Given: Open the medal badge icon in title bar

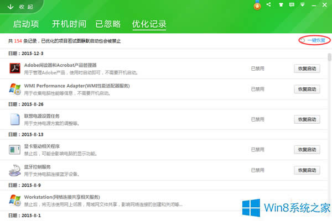Looking at the screenshot, I should point(257,5).
